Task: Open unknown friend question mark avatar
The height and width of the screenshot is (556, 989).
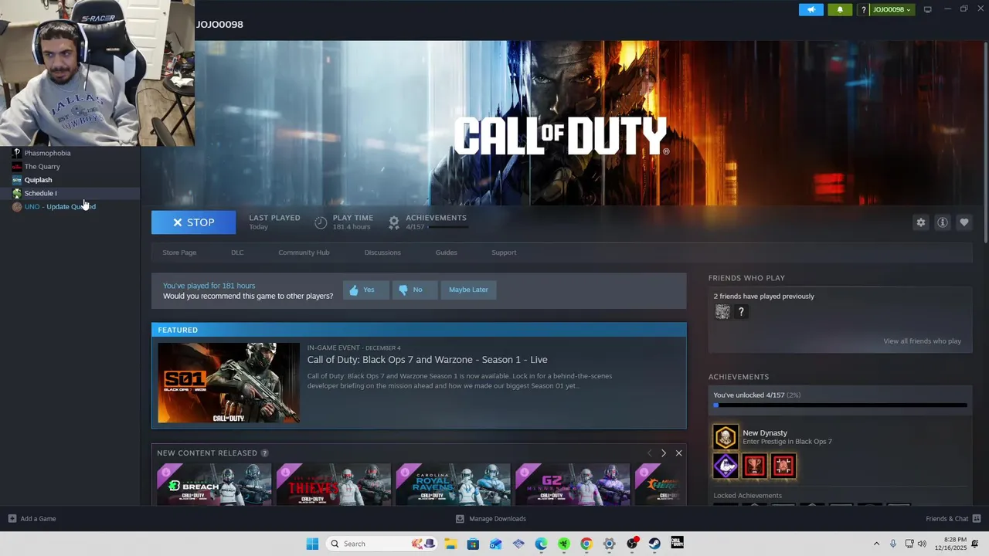Action: (741, 312)
